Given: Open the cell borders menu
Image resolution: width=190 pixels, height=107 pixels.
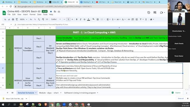Looking at the screenshot, I should [98, 19].
